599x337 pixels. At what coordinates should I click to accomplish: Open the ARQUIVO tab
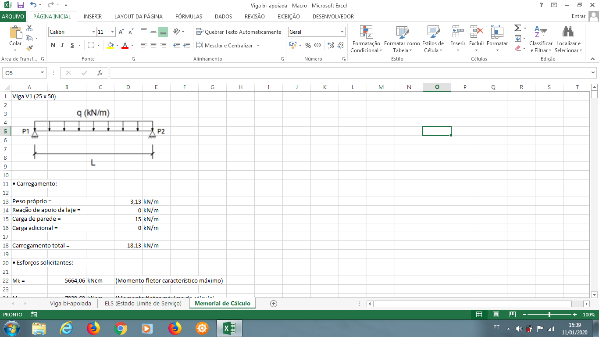[13, 17]
